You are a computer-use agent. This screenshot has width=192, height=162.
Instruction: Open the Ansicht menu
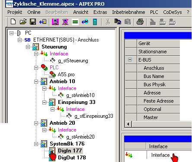[x=81, y=12]
